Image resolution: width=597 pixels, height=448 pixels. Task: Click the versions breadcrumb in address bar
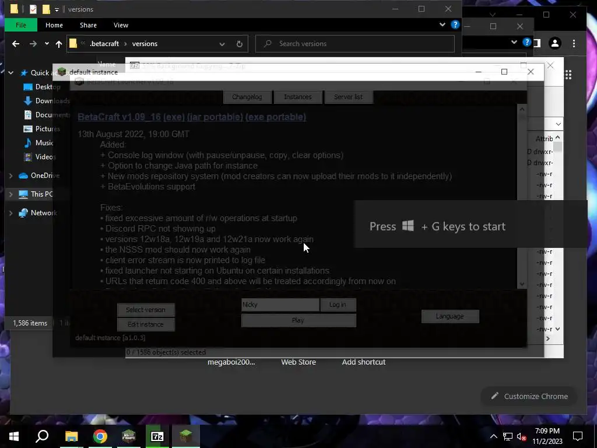145,44
